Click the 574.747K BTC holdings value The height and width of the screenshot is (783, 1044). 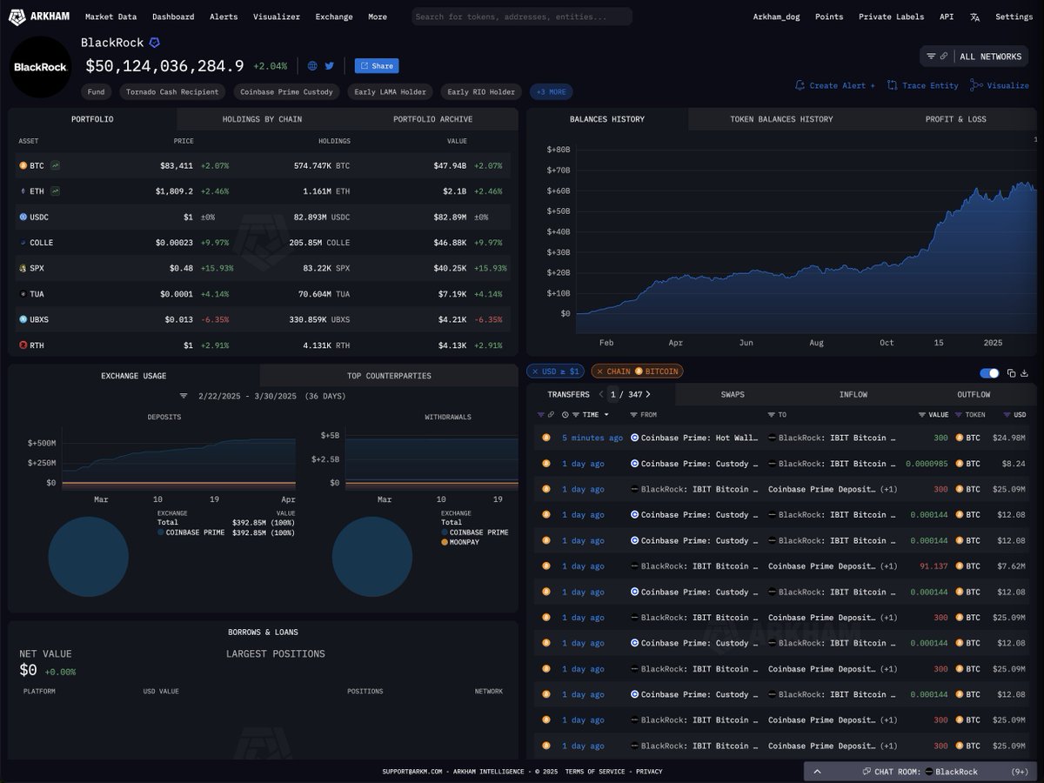point(322,165)
